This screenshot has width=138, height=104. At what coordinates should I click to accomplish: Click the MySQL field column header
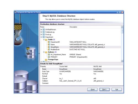pos(108,67)
